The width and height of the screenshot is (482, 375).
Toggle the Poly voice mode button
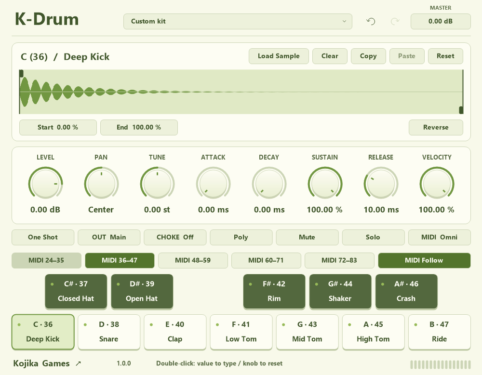pyautogui.click(x=241, y=237)
